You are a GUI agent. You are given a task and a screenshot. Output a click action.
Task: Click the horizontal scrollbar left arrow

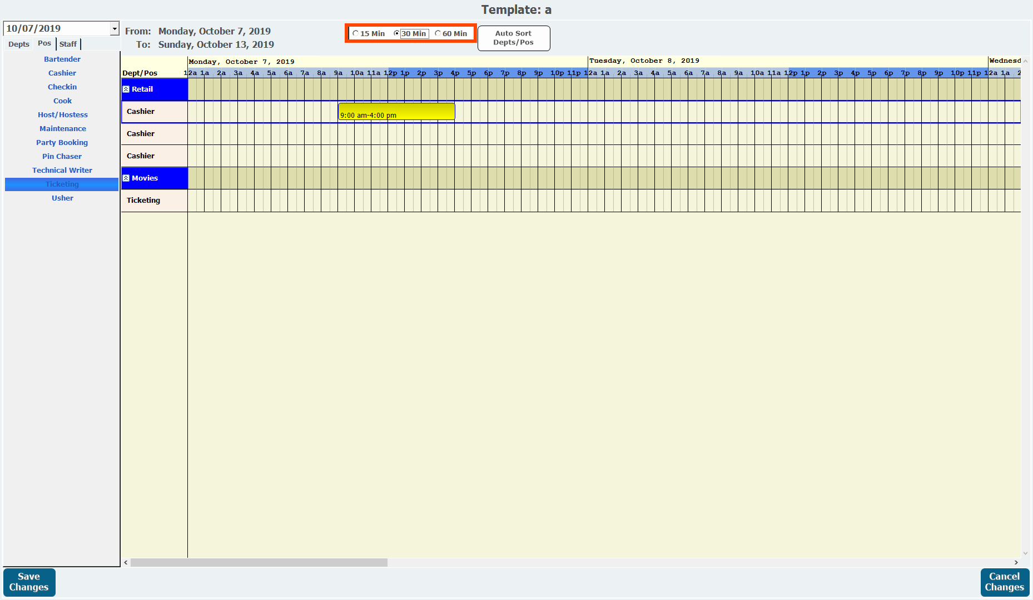(x=126, y=563)
